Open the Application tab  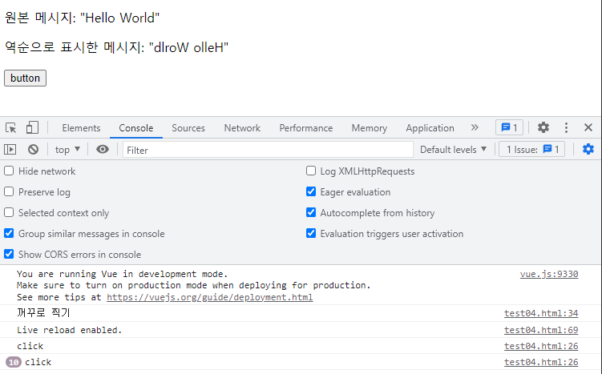coord(430,127)
